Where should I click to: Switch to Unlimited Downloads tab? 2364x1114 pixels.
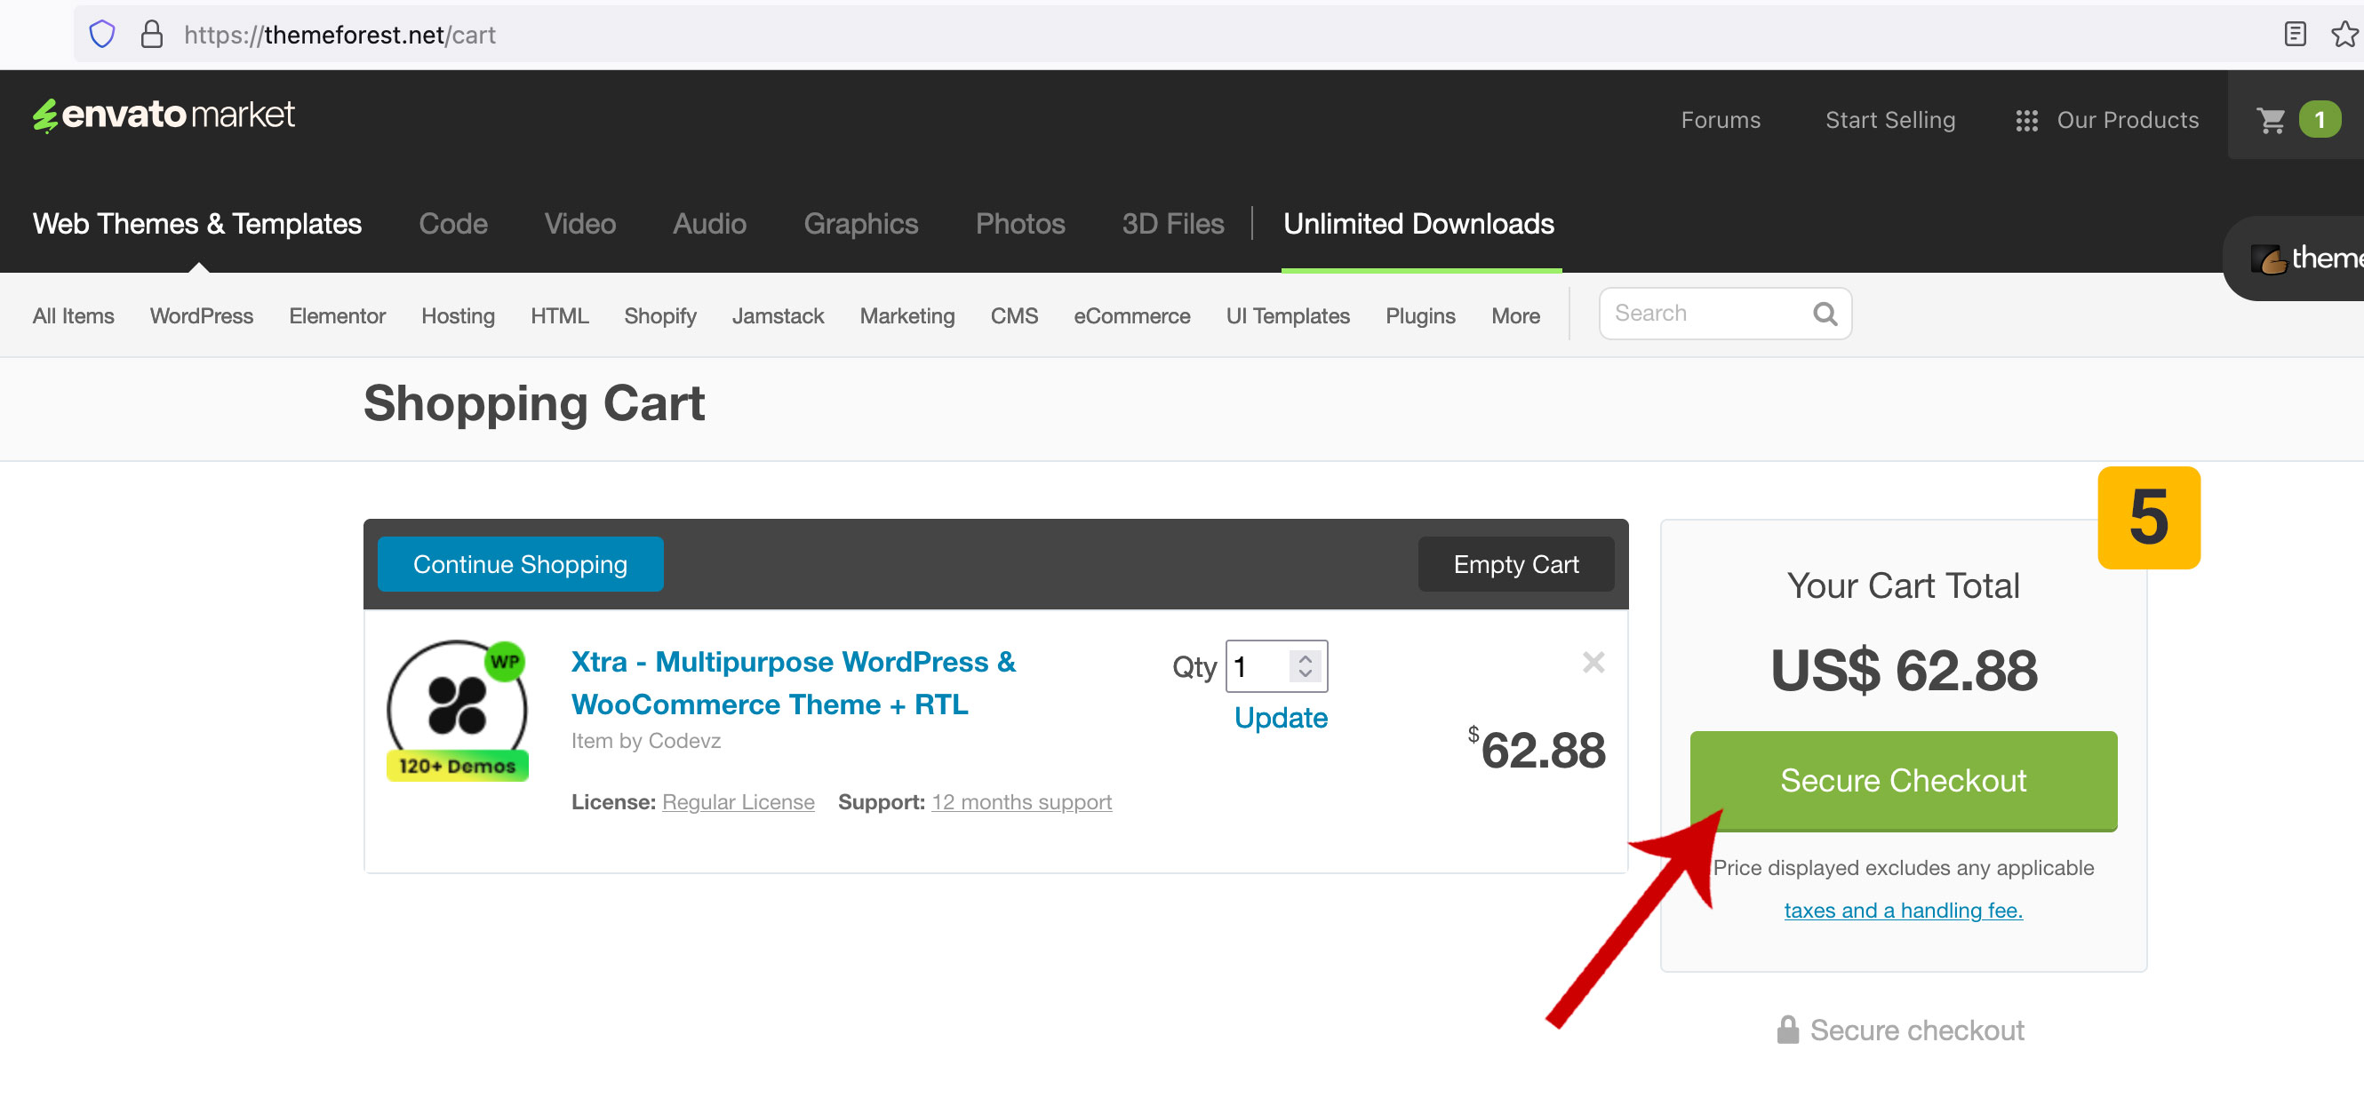1418,224
